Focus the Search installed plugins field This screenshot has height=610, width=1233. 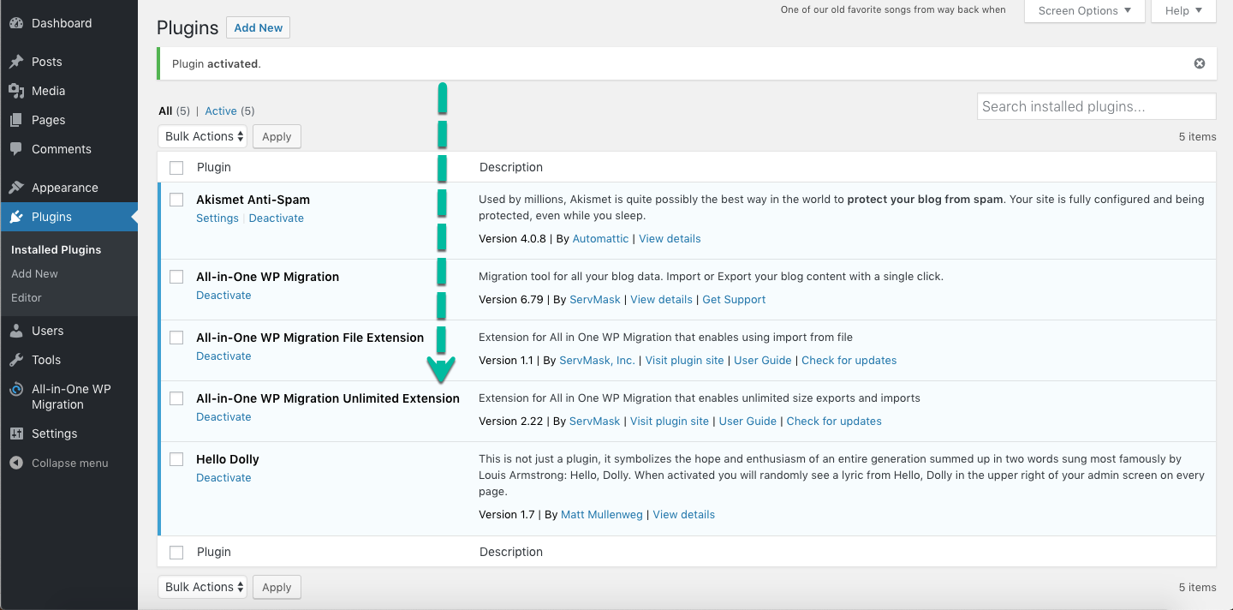click(x=1097, y=106)
